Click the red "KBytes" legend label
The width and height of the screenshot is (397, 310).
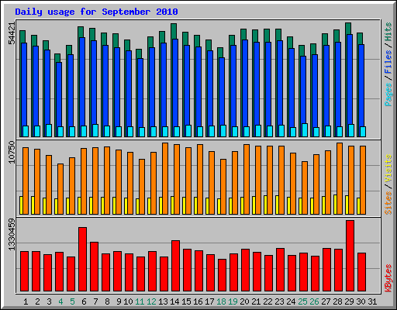pos(388,278)
